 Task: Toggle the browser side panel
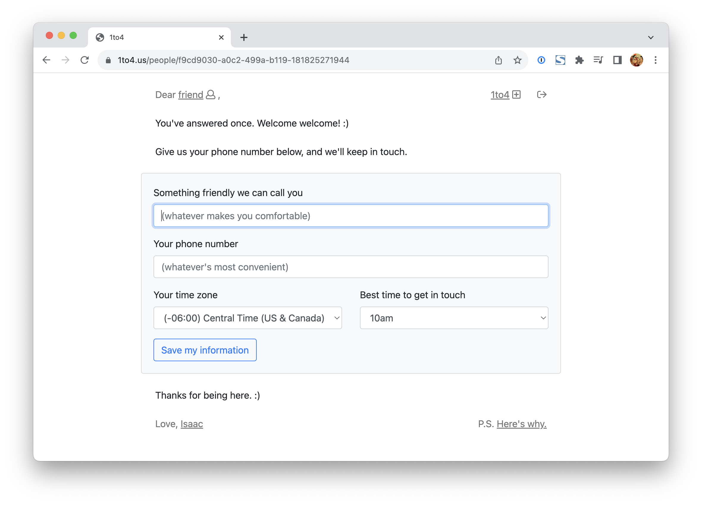coord(617,60)
